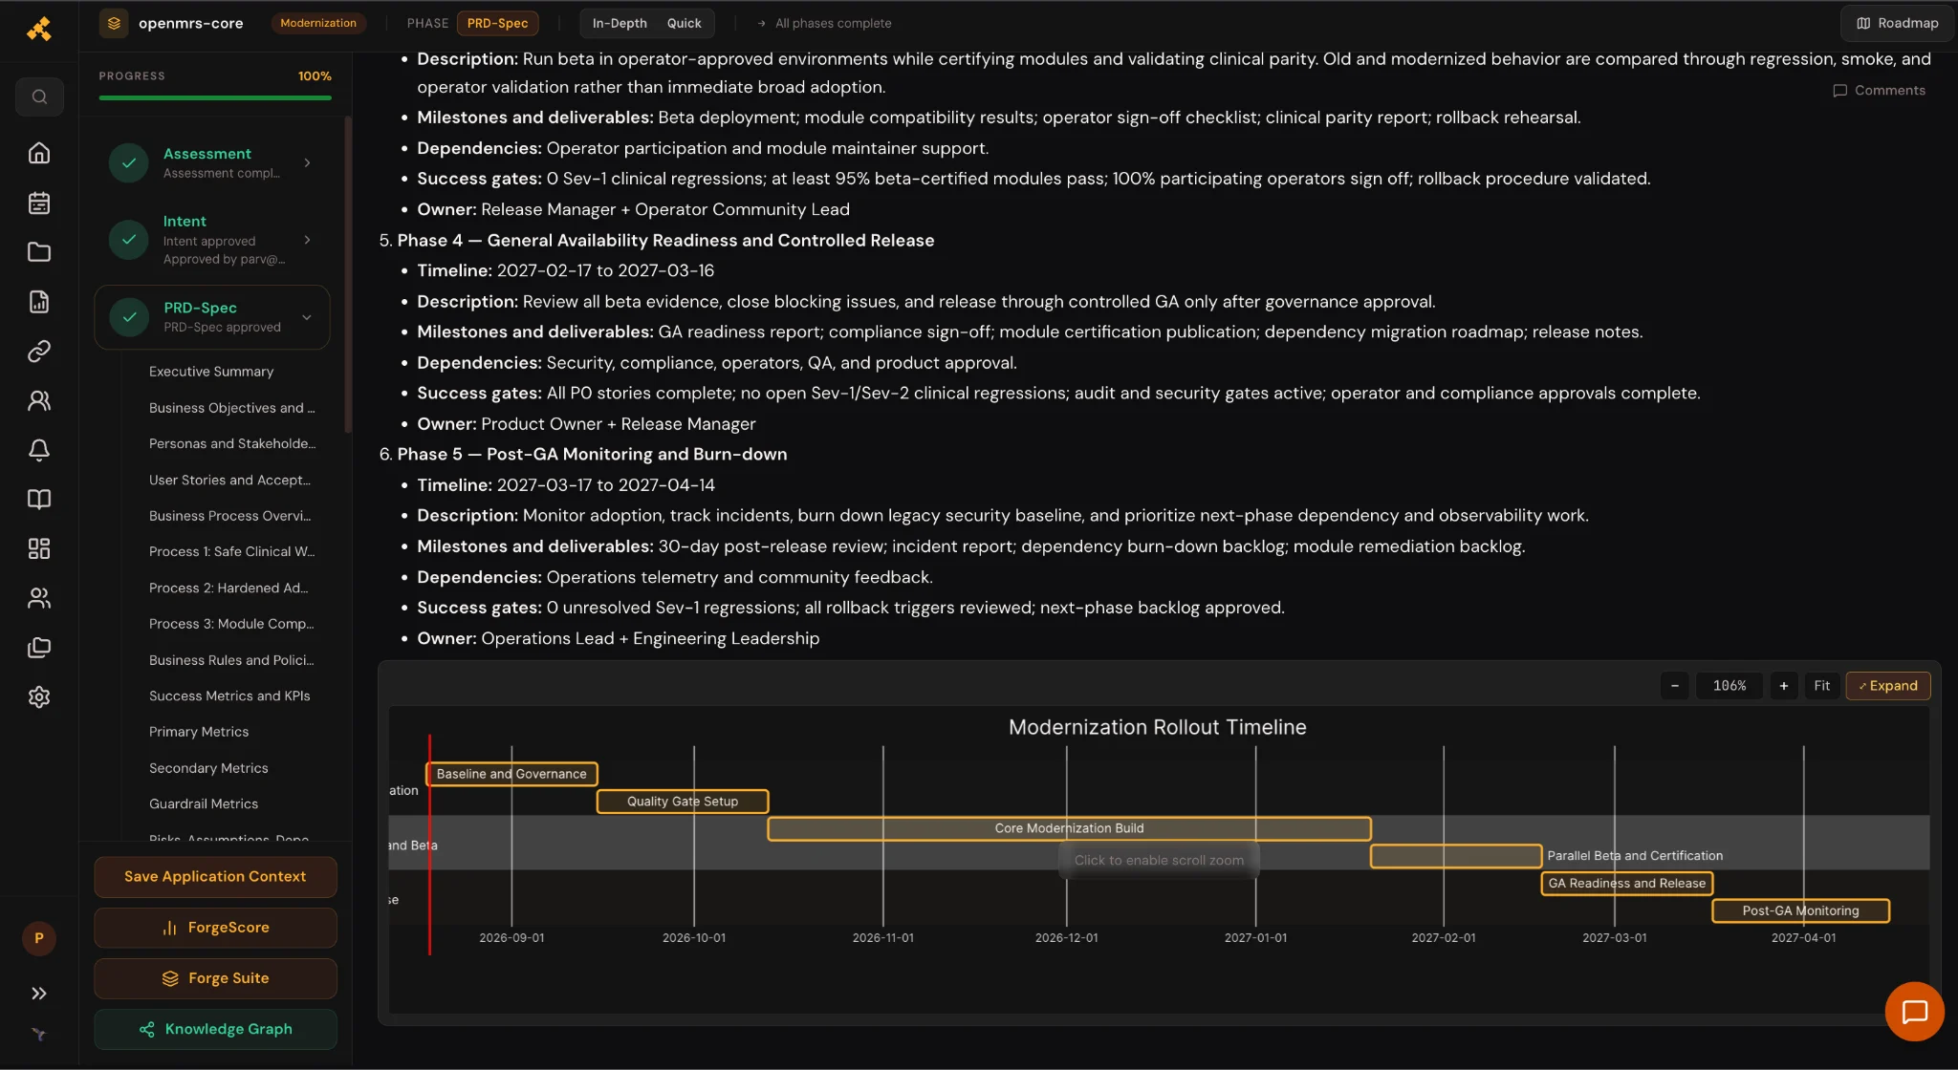Viewport: 1958px width, 1070px height.
Task: Fit the diagram to view
Action: tap(1822, 686)
